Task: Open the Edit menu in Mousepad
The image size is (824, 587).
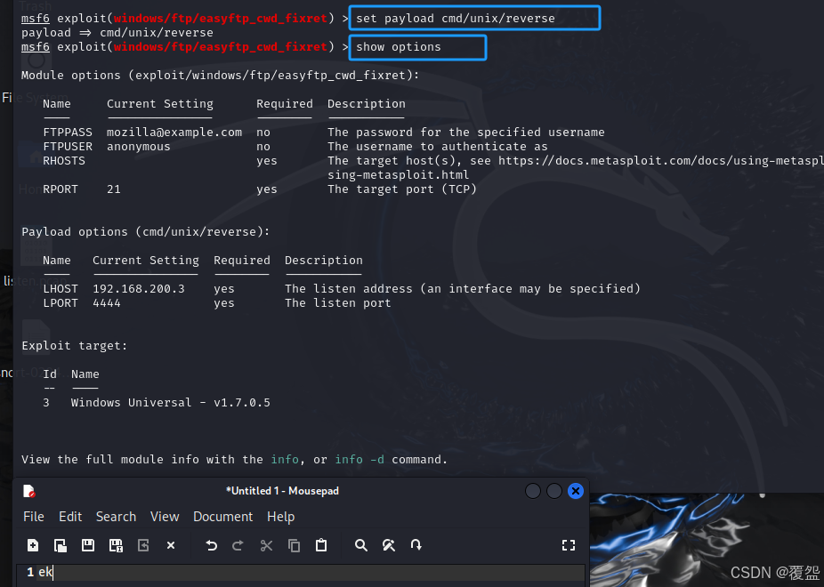Action: tap(70, 517)
